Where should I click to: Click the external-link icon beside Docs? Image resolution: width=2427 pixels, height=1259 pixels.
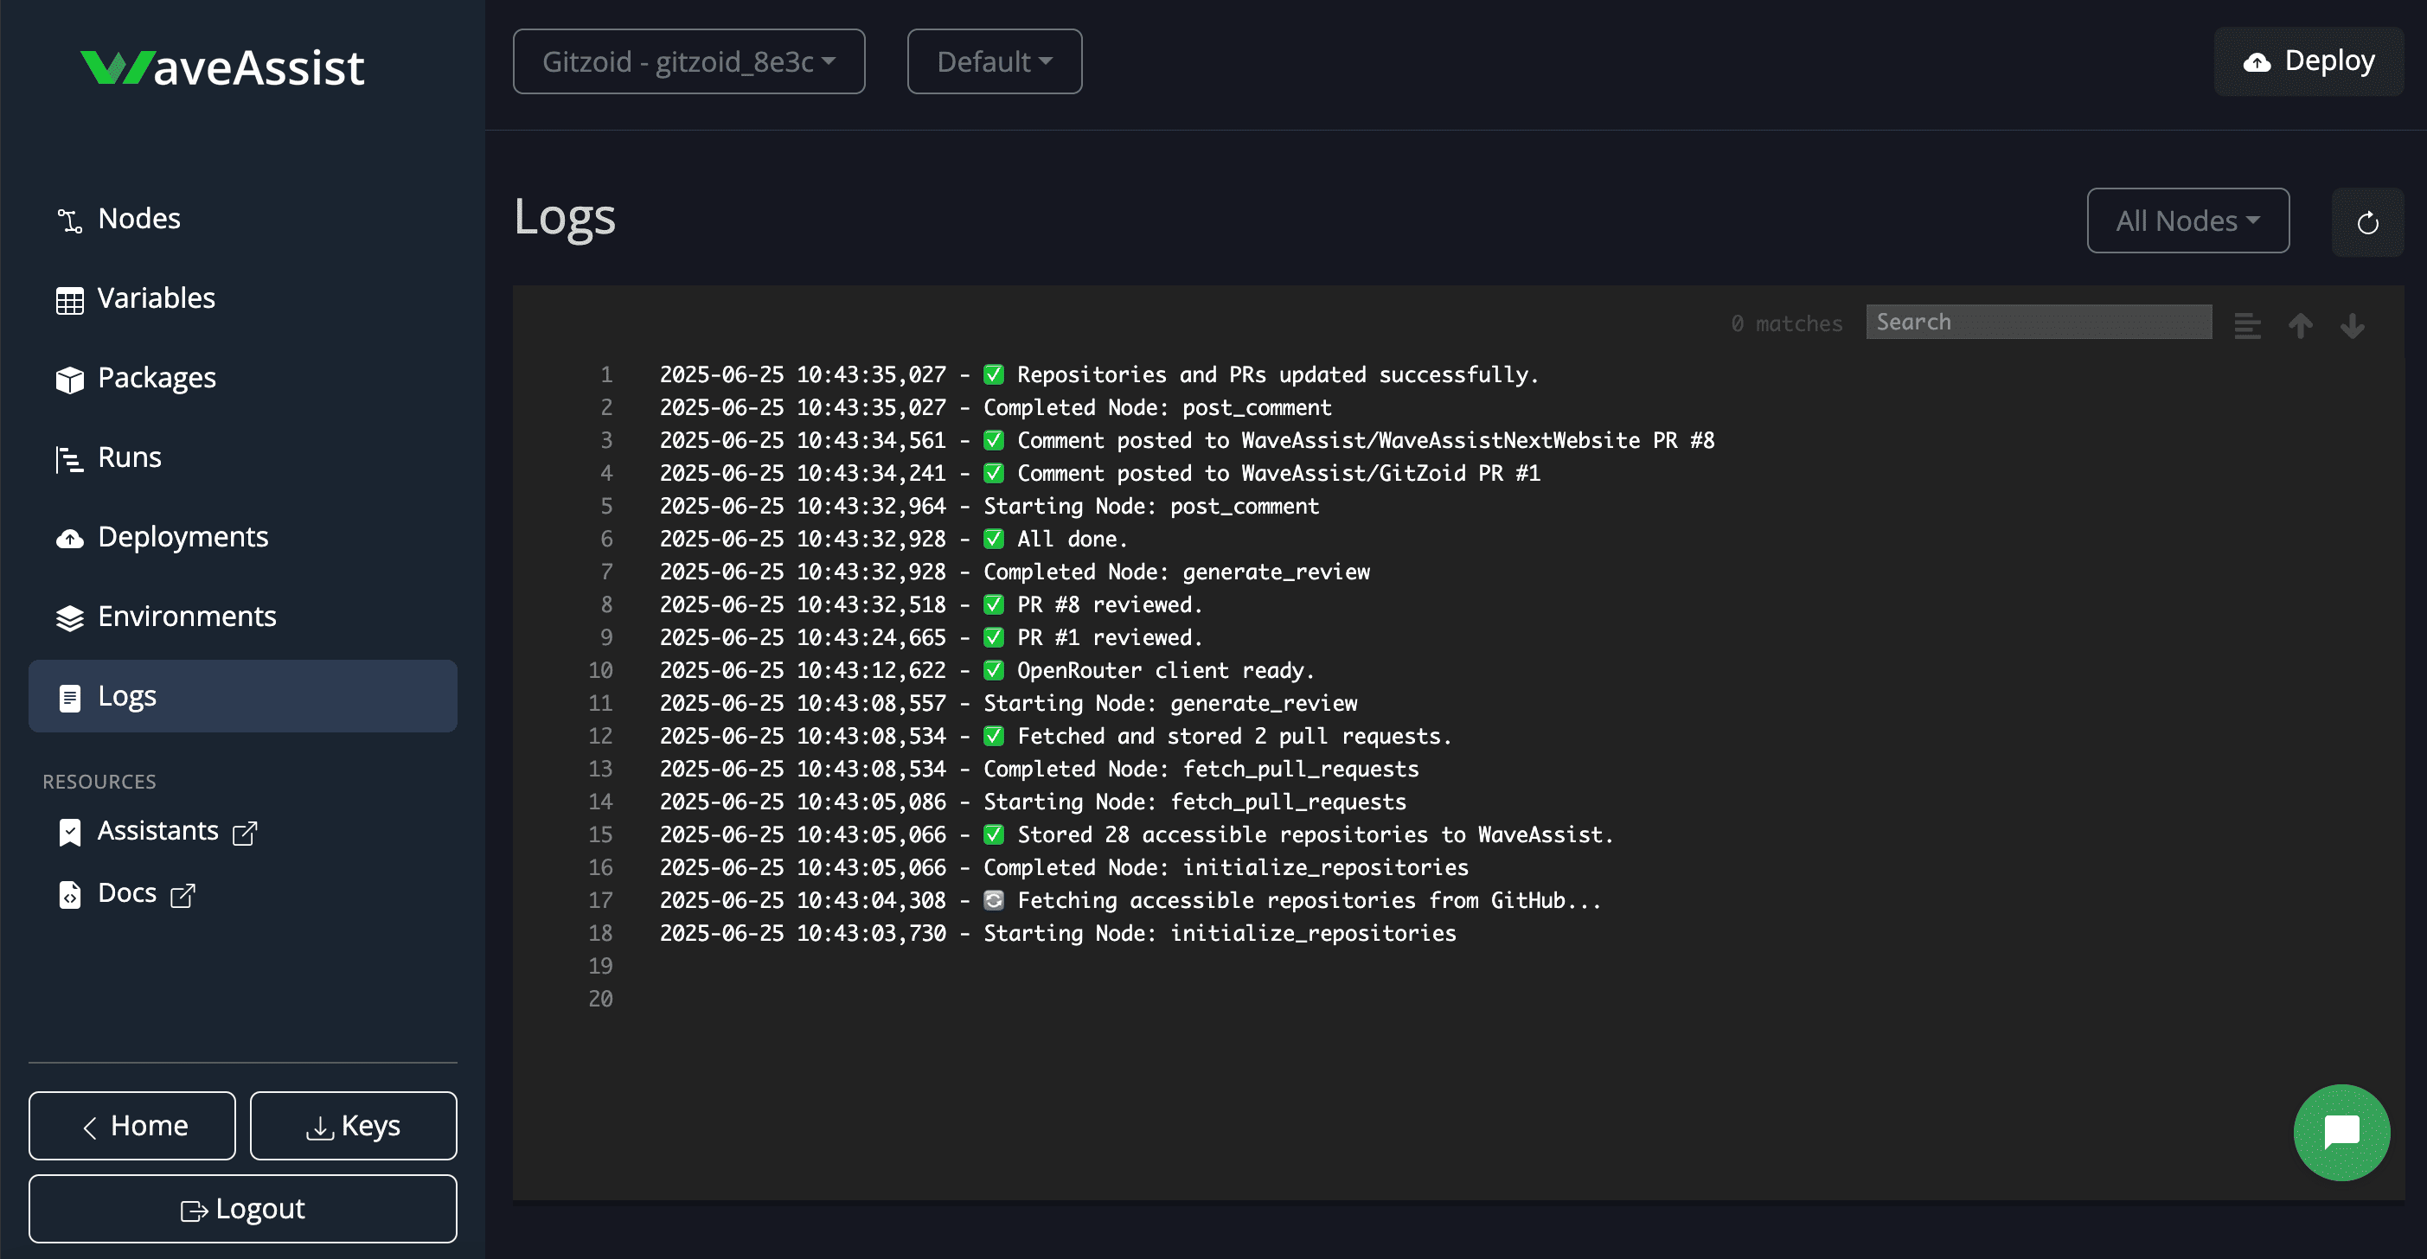183,896
